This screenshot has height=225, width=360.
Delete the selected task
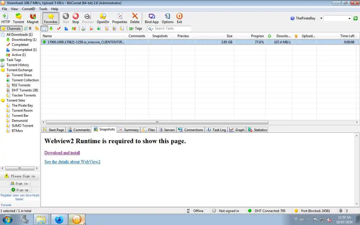point(135,18)
